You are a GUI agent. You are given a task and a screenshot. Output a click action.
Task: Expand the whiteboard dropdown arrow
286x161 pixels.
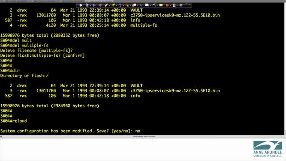tap(150, 5)
